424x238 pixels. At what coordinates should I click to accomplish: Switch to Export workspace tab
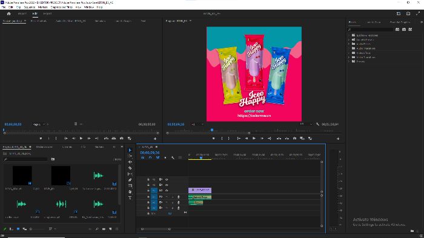[47, 13]
